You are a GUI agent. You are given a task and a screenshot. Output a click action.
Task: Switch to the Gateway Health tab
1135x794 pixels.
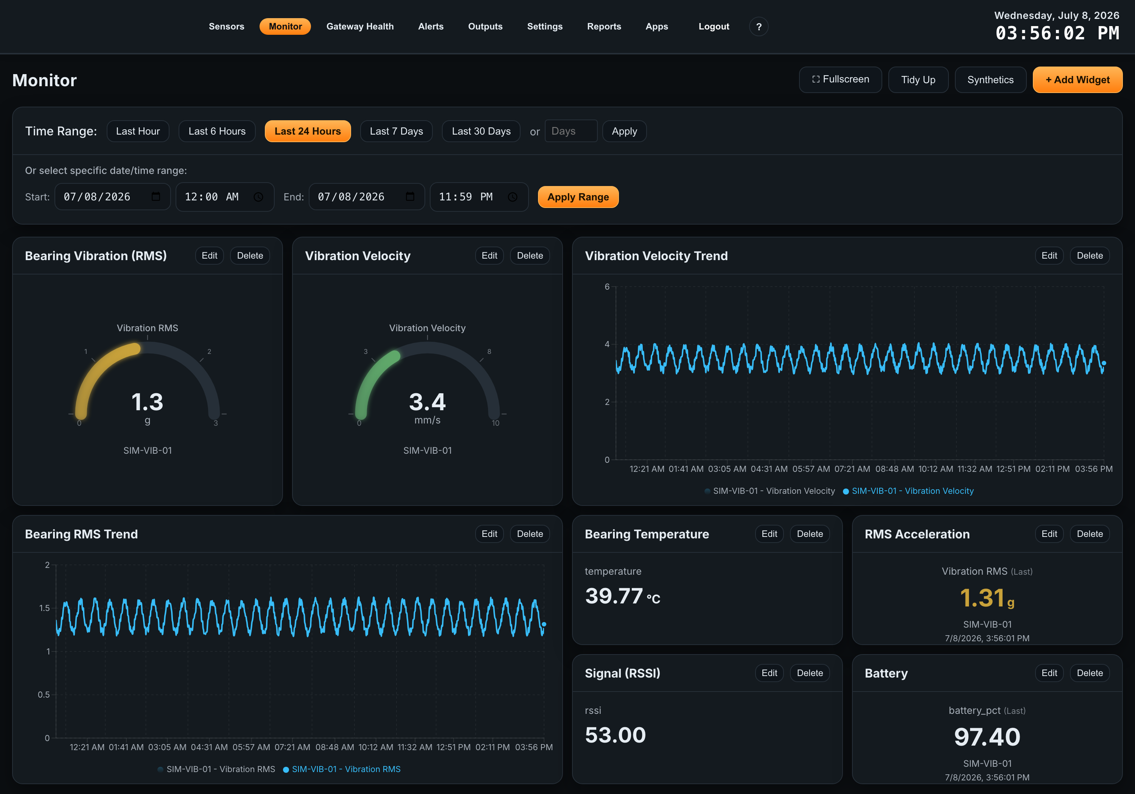pos(360,27)
